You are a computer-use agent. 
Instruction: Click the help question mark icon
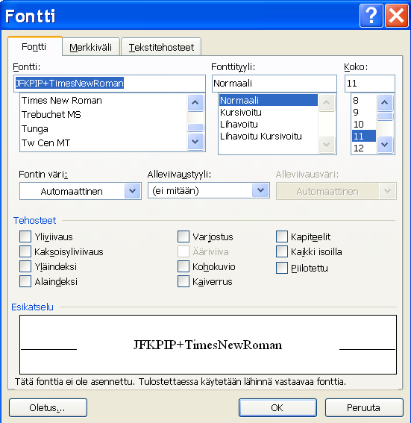tap(371, 16)
